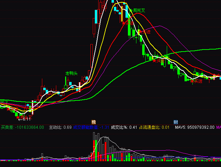The image size is (221, 167).
Task: Click the 老鸭头 signal label
Action: click(x=72, y=73)
